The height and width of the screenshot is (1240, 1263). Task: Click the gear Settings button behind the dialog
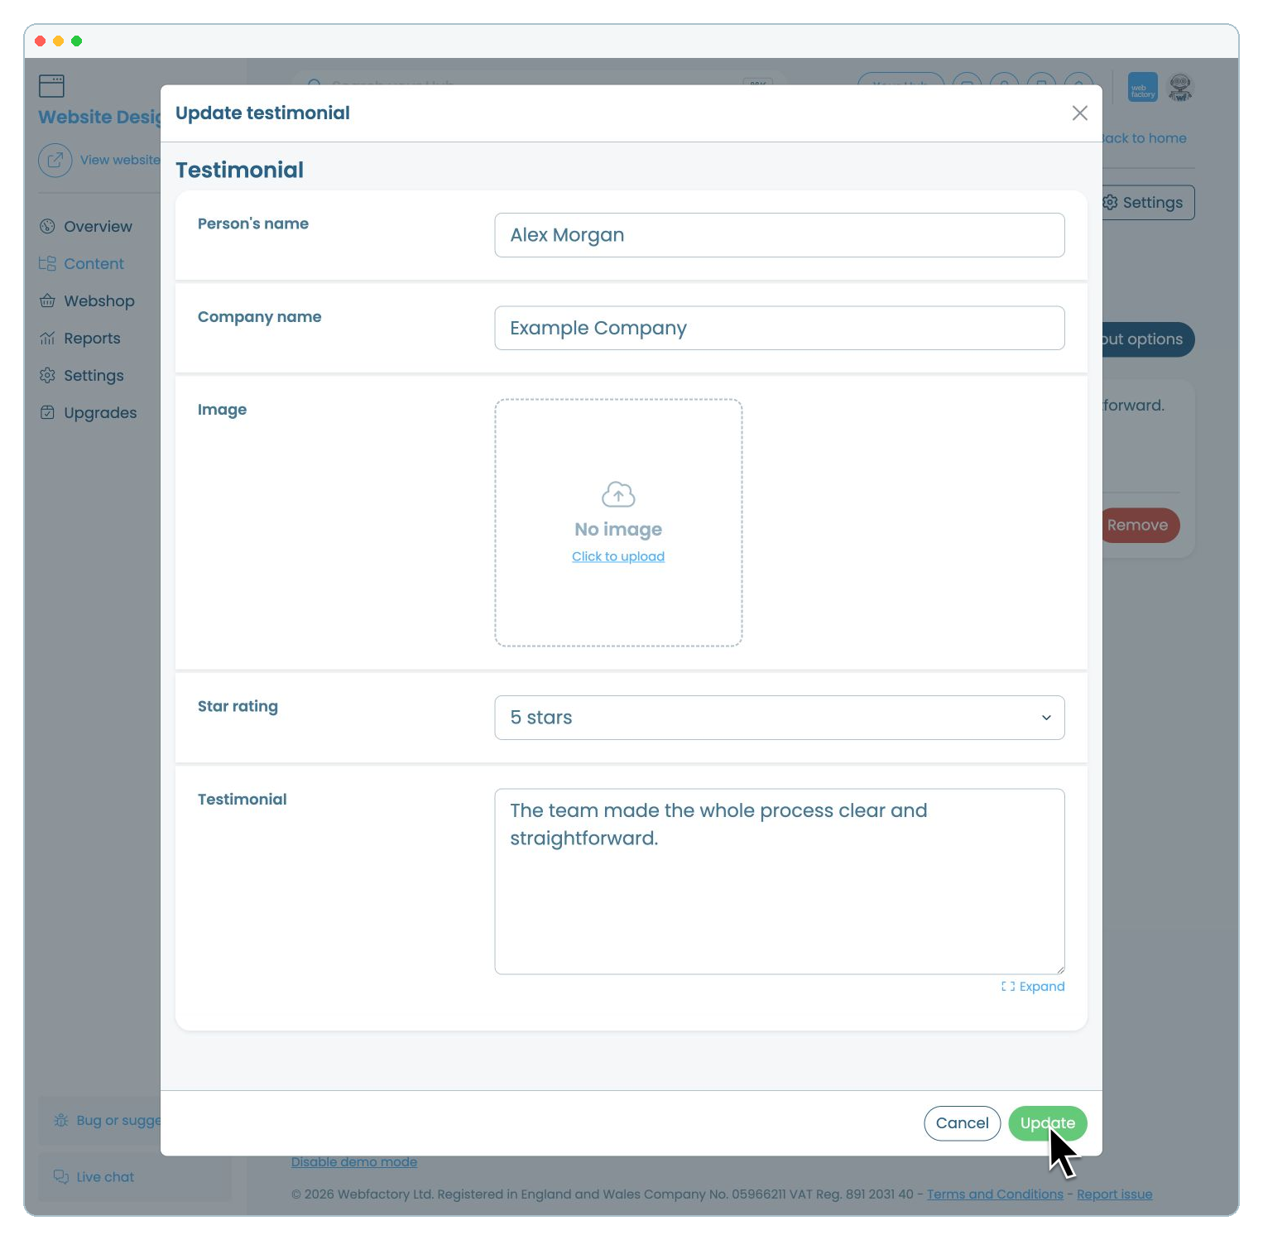click(x=1148, y=203)
